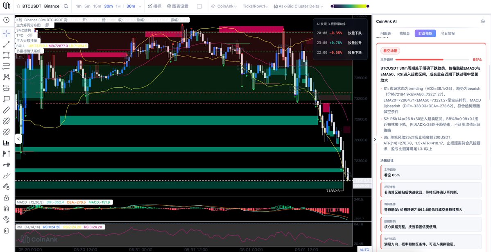Click the 主力大额挂单 indicator label
The height and width of the screenshot is (252, 491).
point(27,41)
